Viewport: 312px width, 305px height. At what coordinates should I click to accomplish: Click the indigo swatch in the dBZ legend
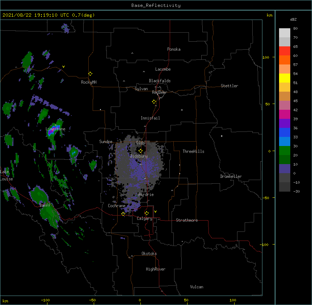tap(284, 169)
